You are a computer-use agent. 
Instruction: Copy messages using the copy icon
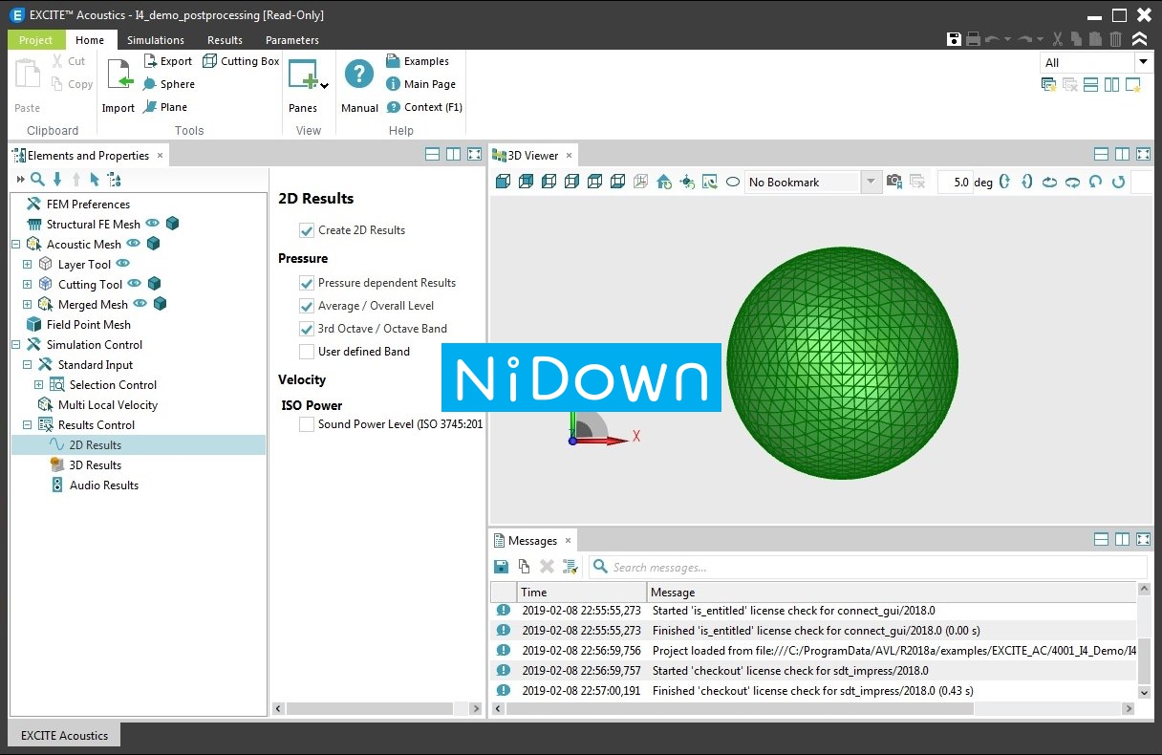pos(524,567)
